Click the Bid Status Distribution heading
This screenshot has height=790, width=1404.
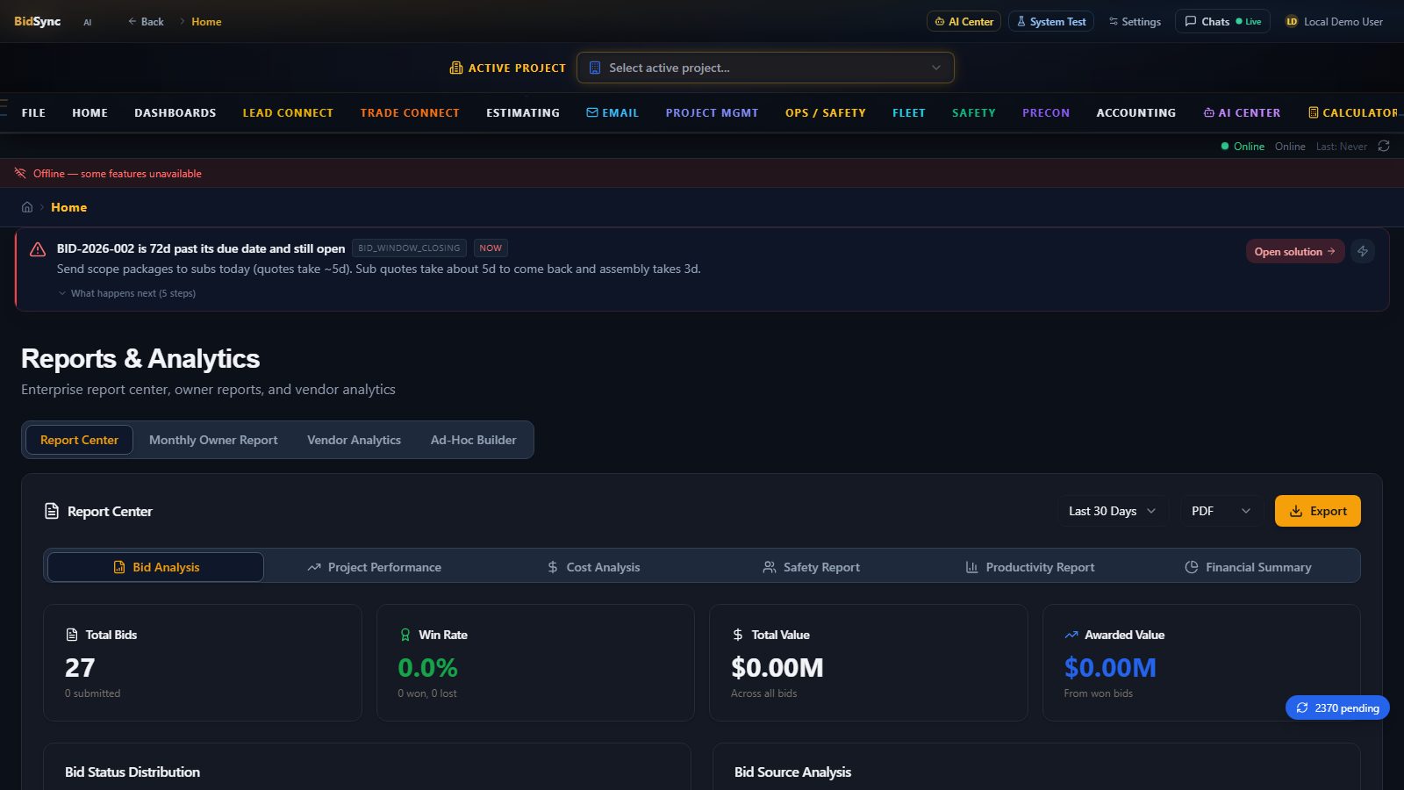pos(133,772)
